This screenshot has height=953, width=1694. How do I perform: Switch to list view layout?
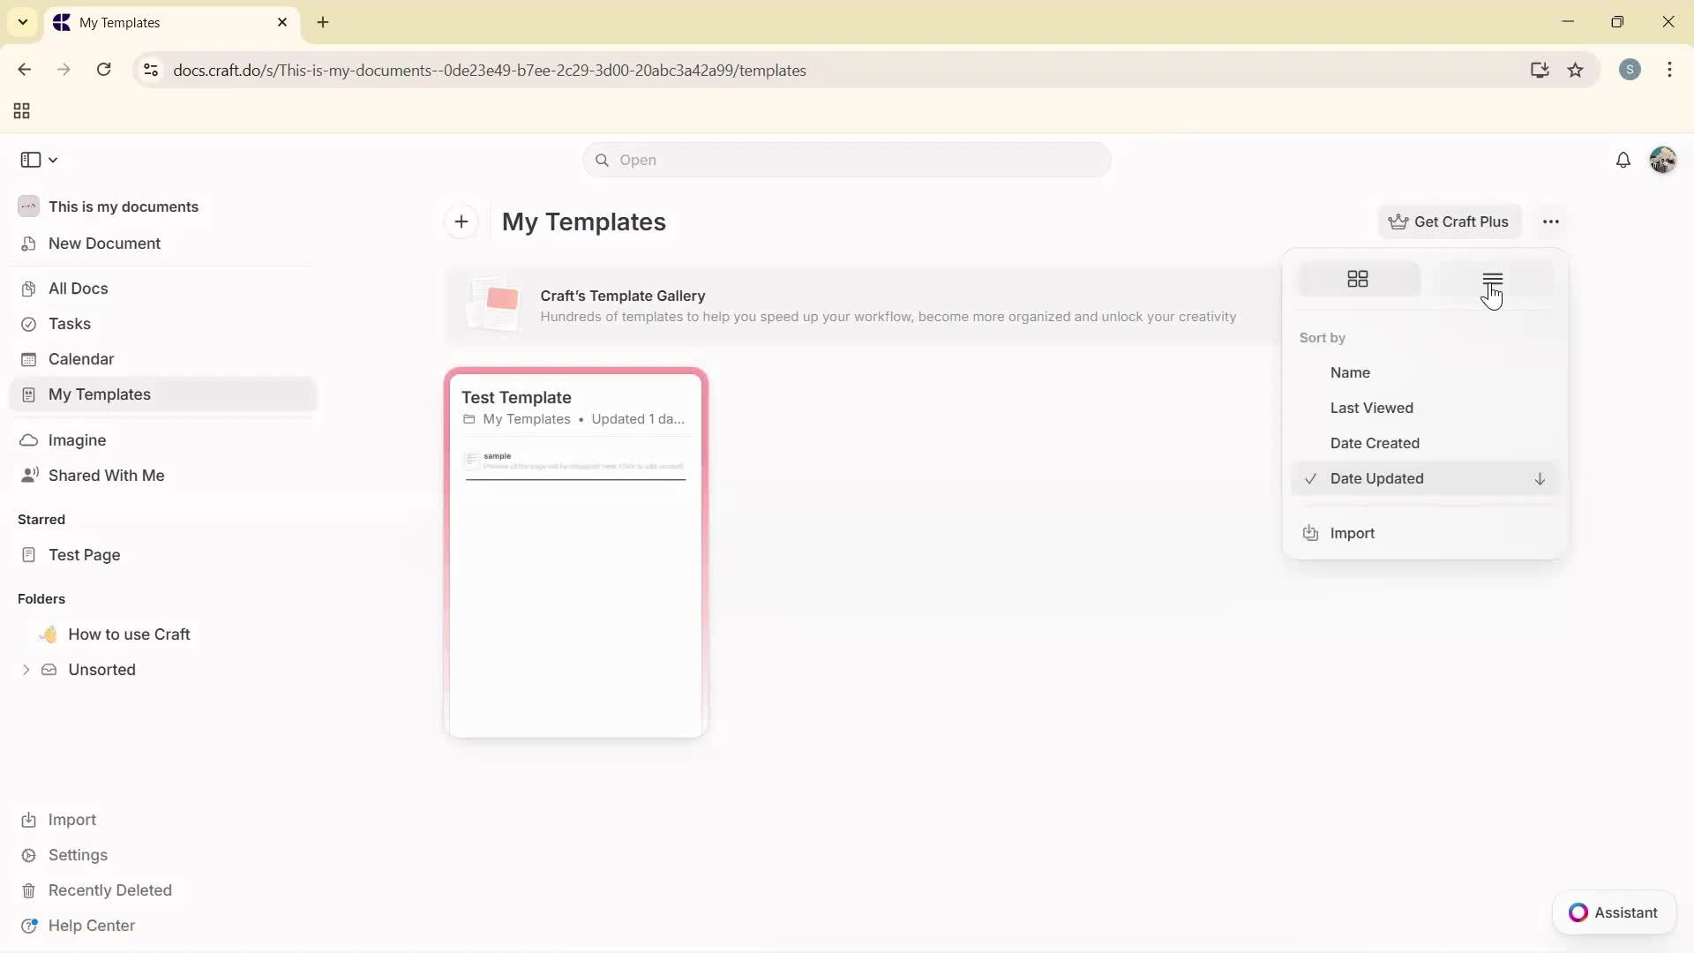pos(1492,279)
